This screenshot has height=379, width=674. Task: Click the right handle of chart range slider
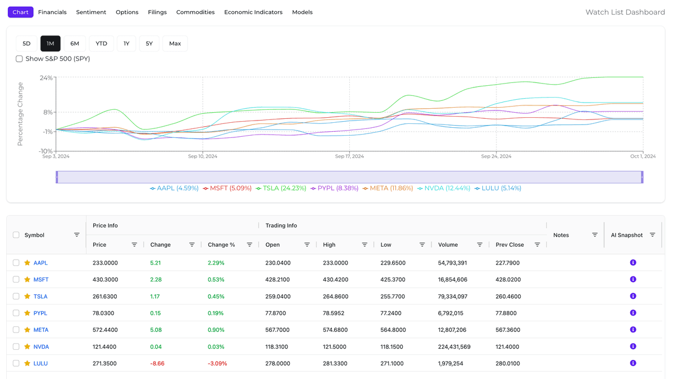642,177
